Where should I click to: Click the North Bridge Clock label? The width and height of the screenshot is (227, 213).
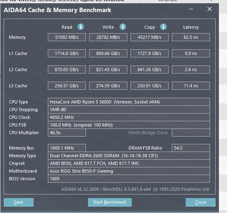148,133
